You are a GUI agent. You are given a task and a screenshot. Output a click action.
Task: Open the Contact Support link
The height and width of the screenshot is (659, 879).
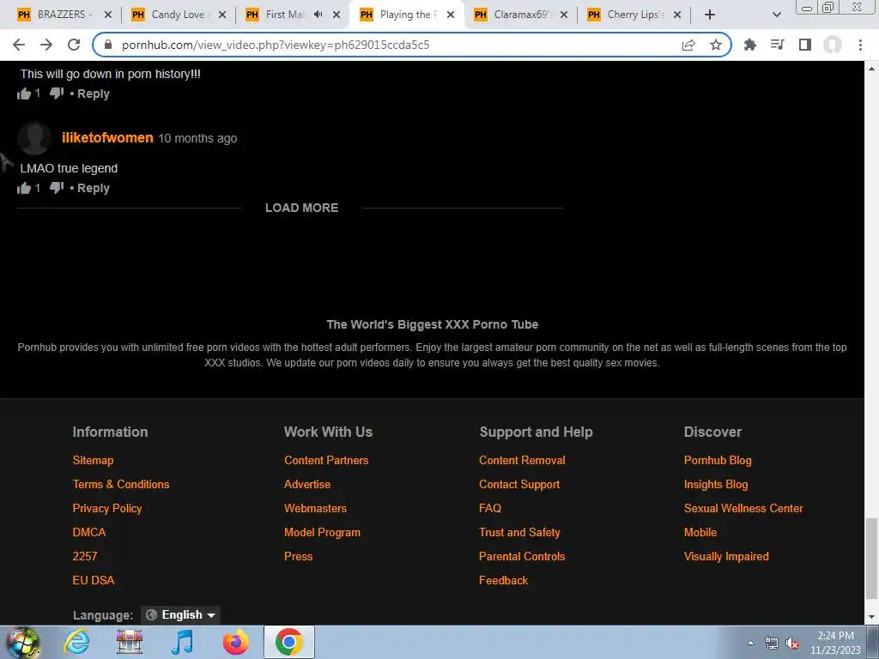point(519,484)
